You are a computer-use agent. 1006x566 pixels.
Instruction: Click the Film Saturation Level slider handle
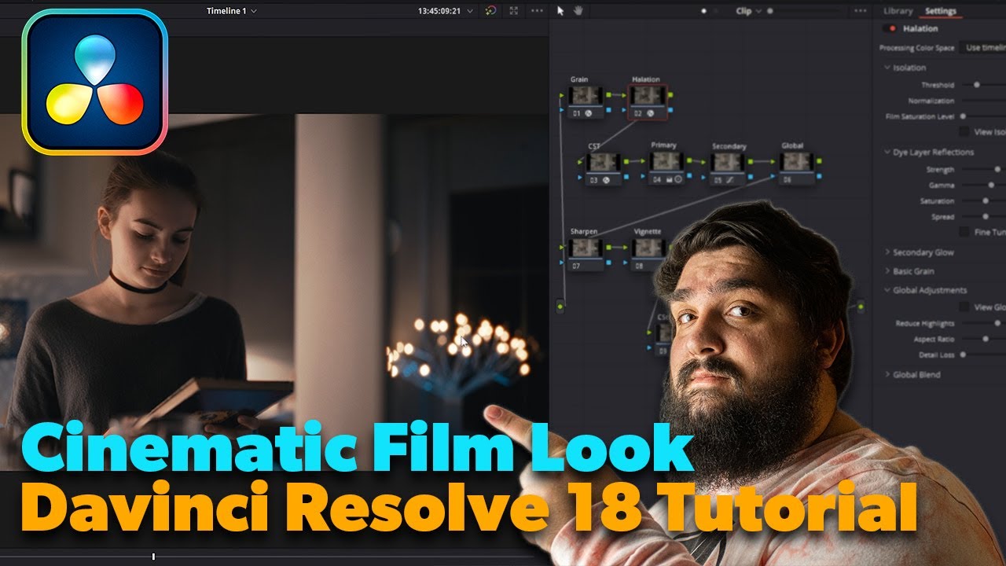(963, 116)
